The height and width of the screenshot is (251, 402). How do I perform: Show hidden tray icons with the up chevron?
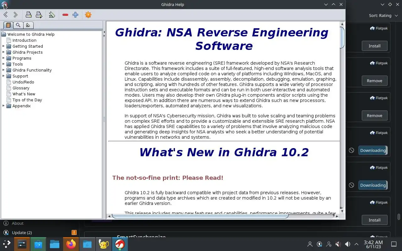coord(356,244)
